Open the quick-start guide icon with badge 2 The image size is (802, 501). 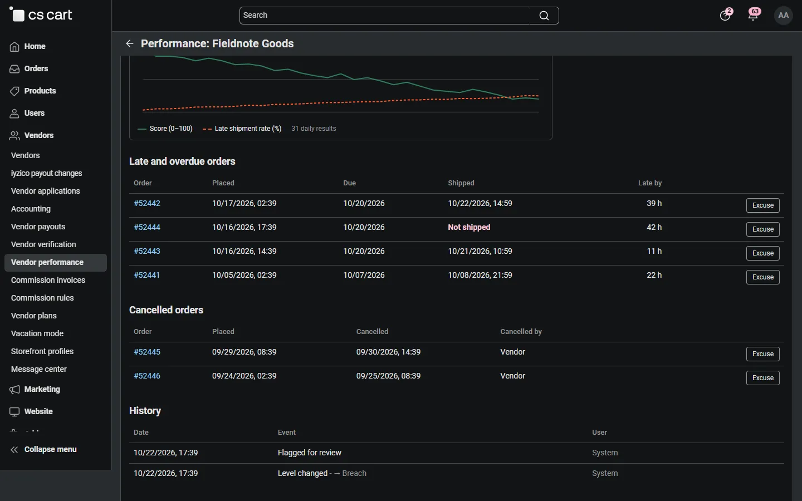pyautogui.click(x=725, y=15)
